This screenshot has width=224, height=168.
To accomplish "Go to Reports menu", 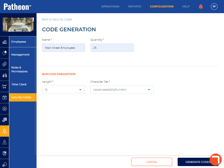I will tap(135, 6).
